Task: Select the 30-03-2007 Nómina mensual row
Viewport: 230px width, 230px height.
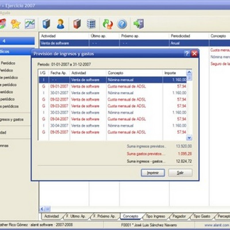Action: [113, 112]
